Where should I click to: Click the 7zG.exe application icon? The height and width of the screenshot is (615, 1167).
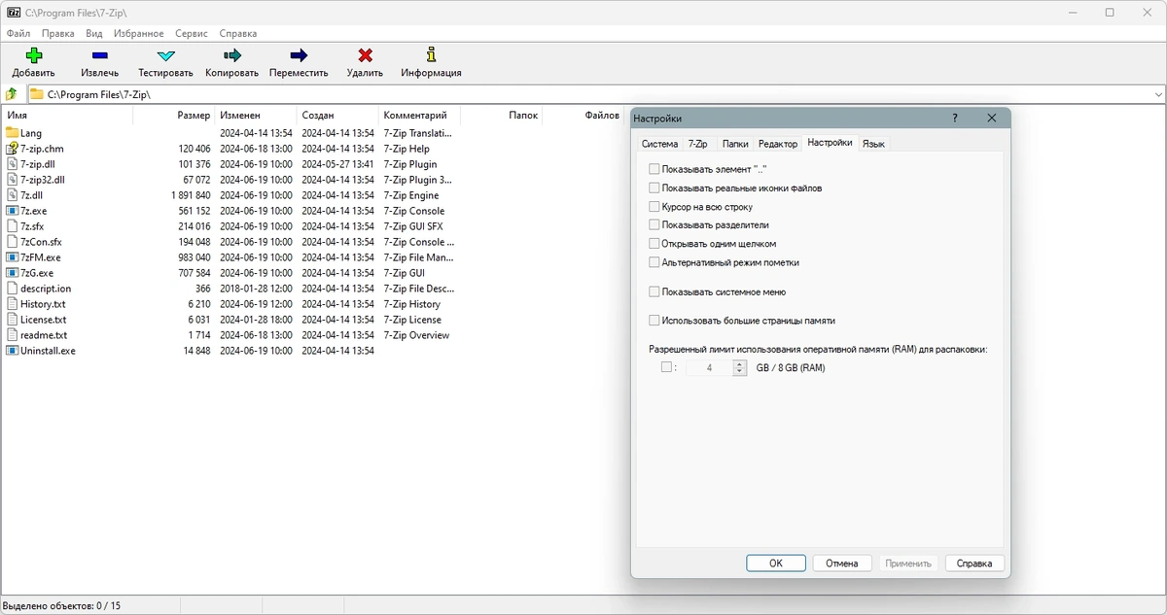tap(12, 273)
